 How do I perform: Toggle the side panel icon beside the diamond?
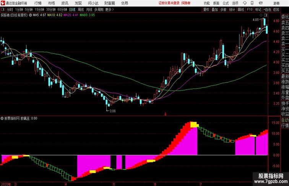click(266, 15)
